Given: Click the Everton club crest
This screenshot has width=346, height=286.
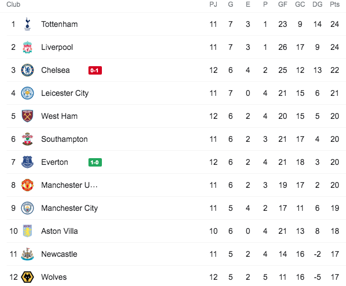Looking at the screenshot, I should 27,162.
